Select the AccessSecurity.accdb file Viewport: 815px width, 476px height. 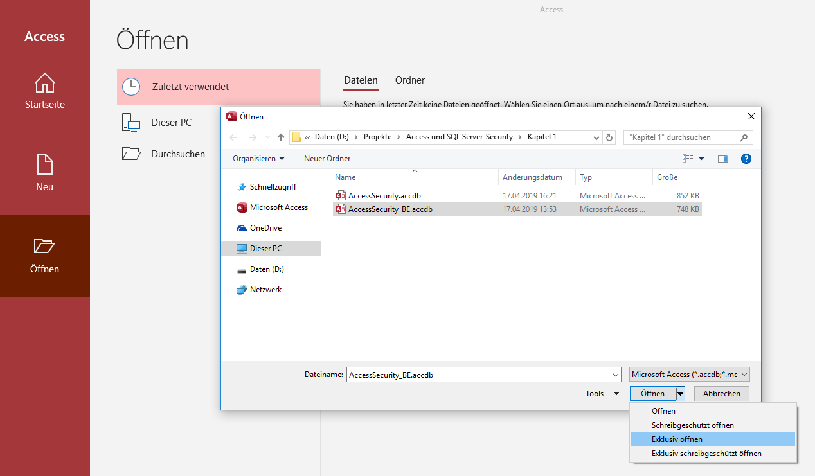coord(384,196)
